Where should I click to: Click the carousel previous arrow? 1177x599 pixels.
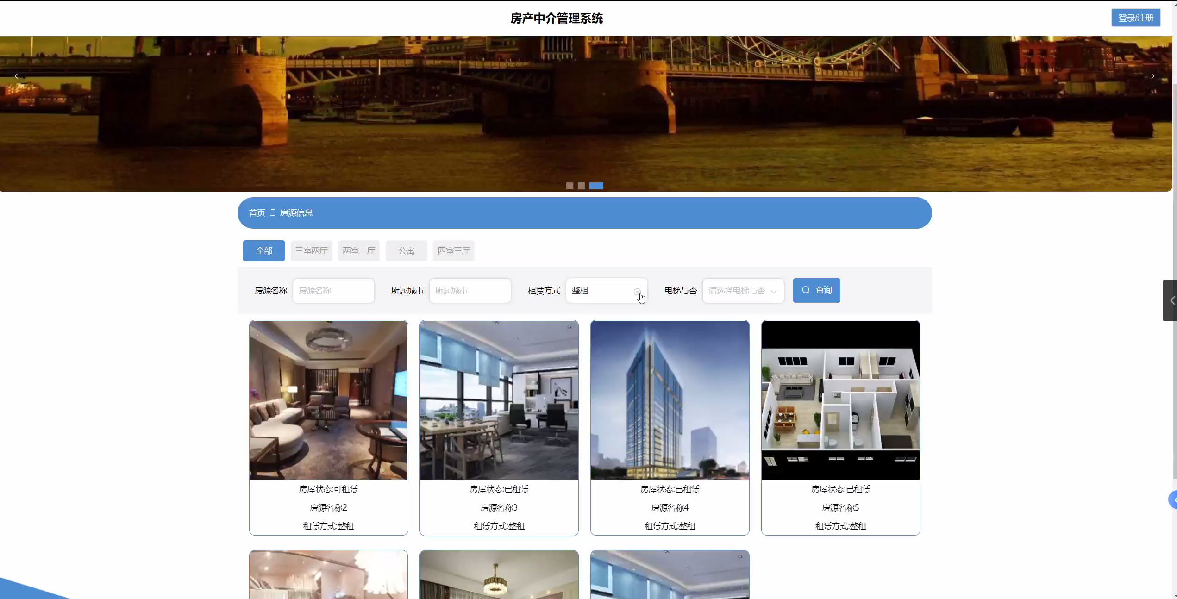(x=16, y=76)
